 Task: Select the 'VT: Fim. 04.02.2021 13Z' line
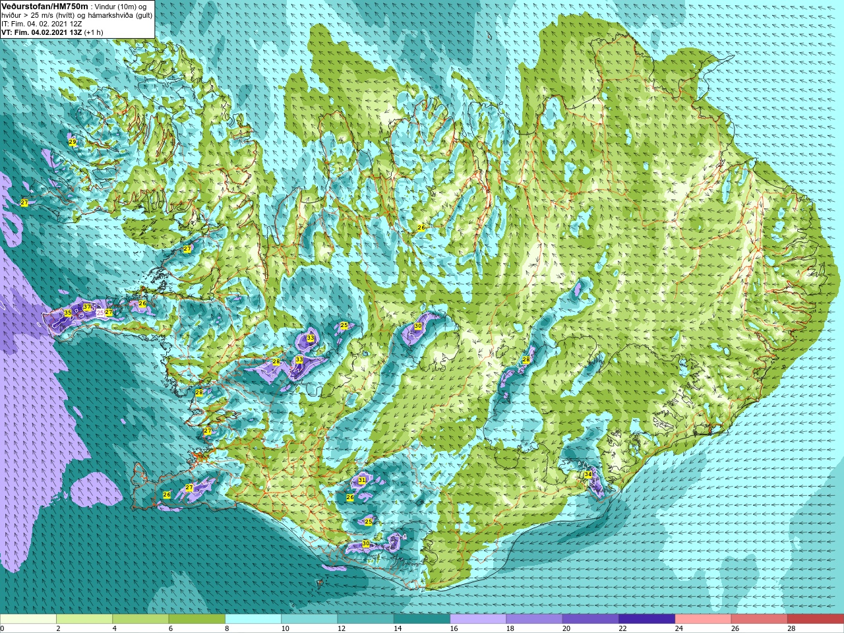[42, 32]
